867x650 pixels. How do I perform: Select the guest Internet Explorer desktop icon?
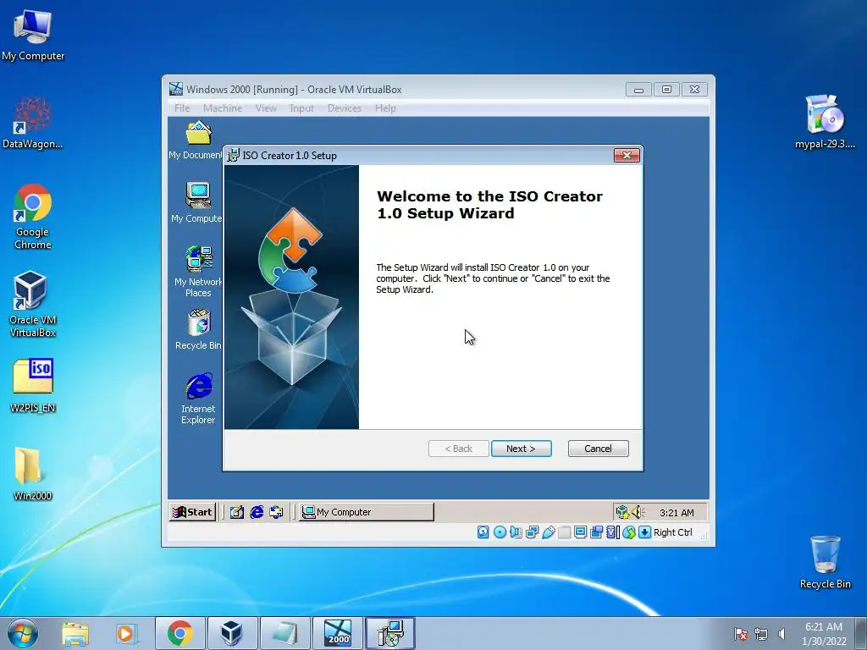pos(198,399)
